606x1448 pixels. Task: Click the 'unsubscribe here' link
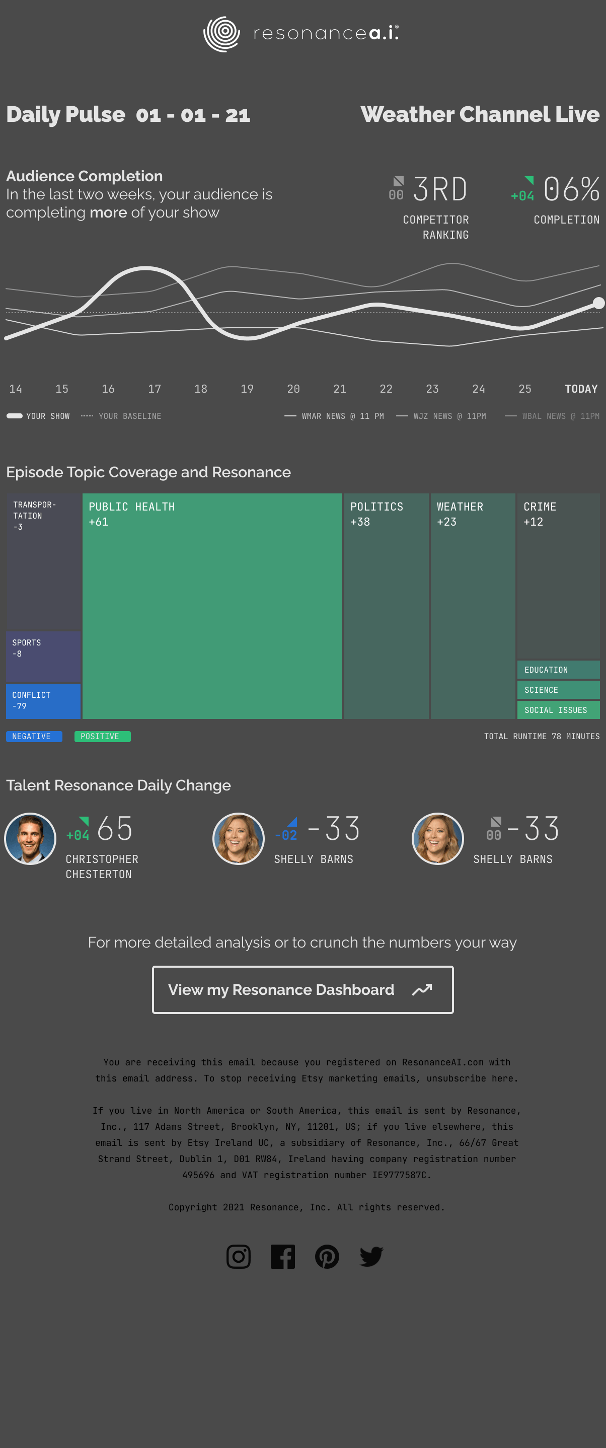point(470,1078)
